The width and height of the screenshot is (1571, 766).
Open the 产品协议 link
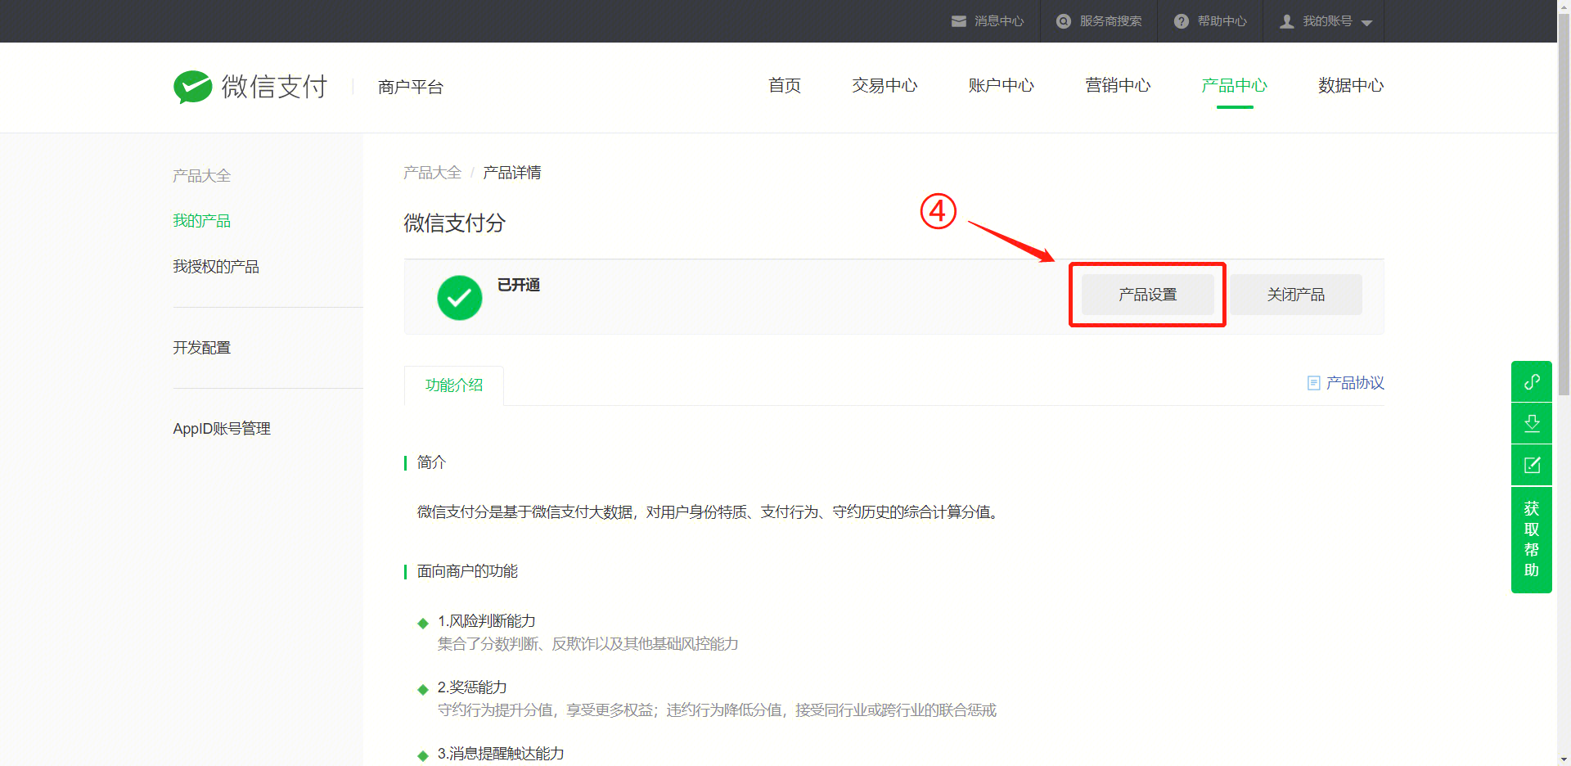tap(1355, 383)
